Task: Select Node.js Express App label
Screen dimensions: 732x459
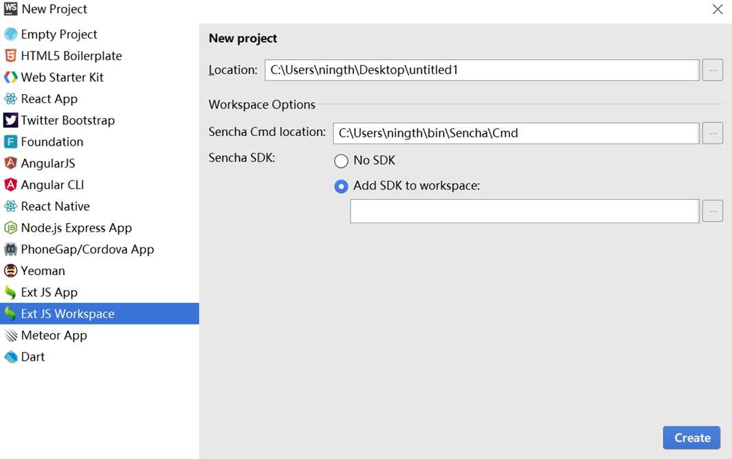Action: coord(76,228)
